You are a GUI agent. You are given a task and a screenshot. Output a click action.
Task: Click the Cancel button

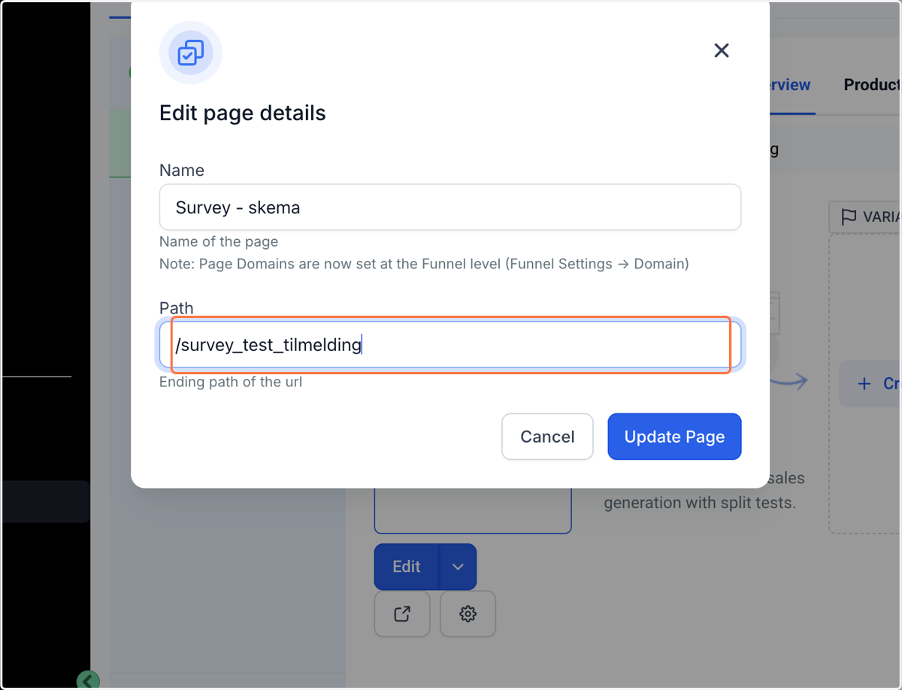[547, 437]
